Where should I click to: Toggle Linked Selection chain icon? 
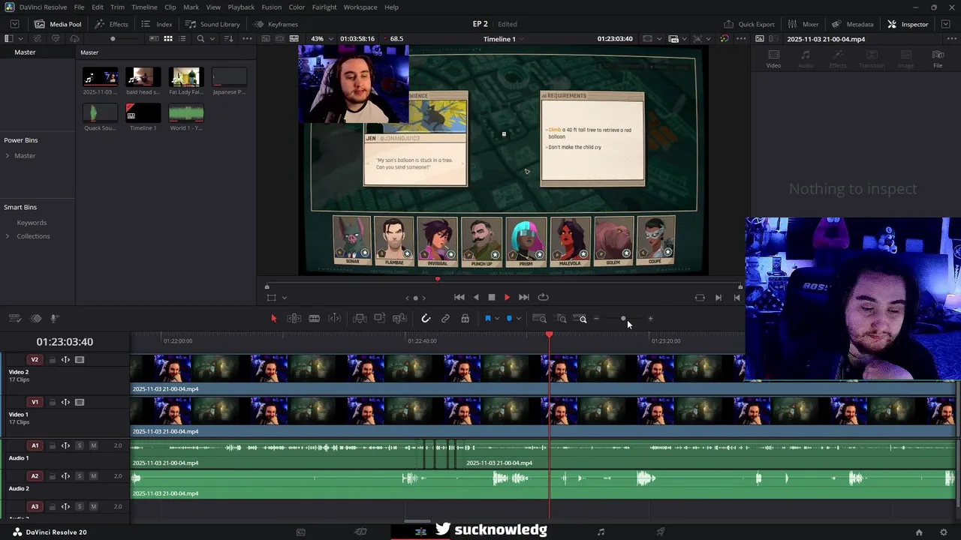pos(445,319)
